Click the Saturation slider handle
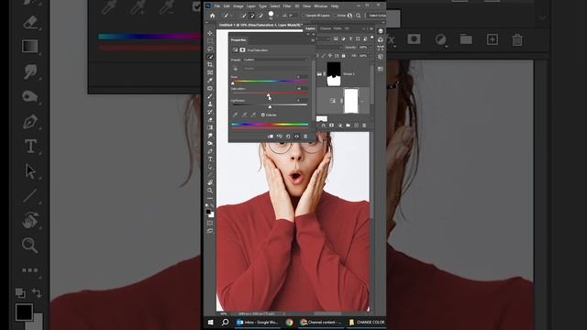587x330 pixels. click(x=268, y=95)
